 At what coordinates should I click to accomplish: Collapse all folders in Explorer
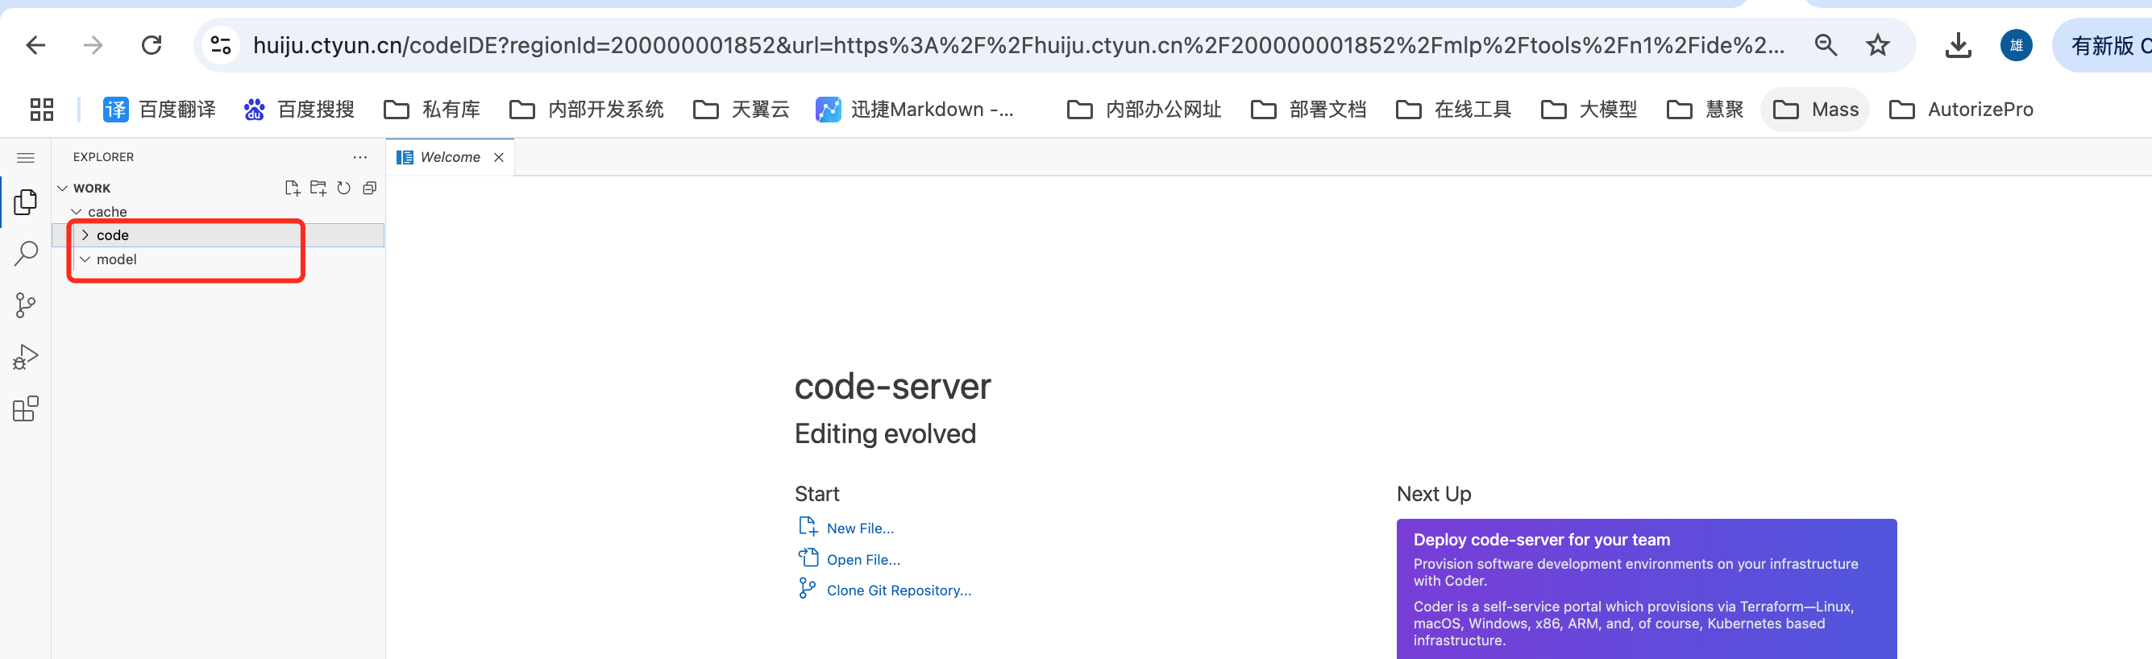click(x=370, y=188)
